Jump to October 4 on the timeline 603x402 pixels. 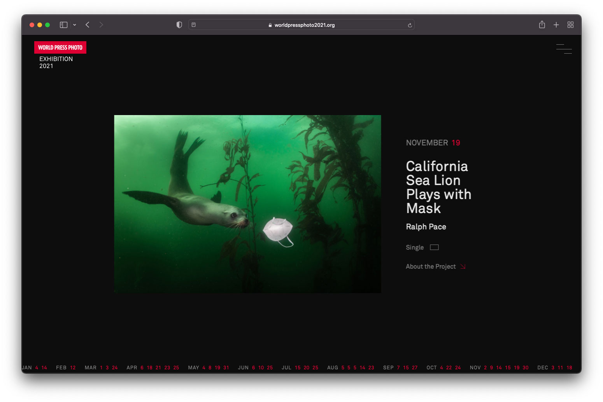click(442, 367)
